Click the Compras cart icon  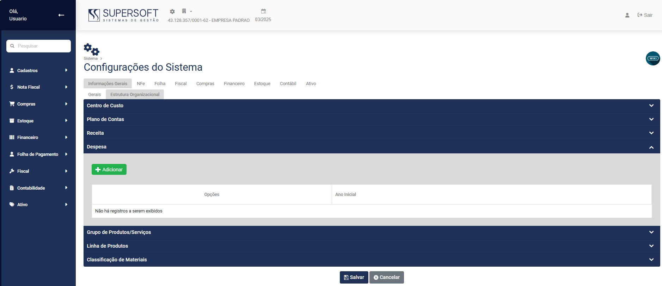12,104
